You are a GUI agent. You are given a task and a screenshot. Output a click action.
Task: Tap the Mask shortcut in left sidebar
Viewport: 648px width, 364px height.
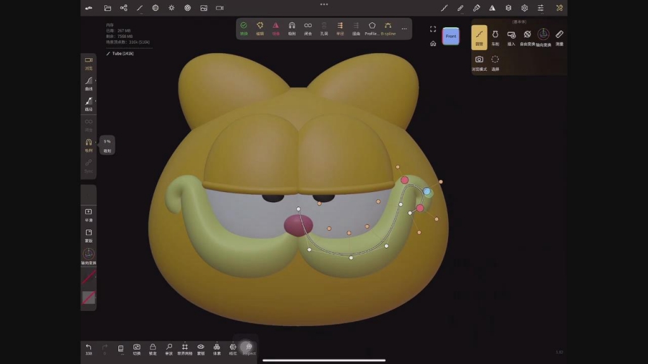[x=89, y=236]
